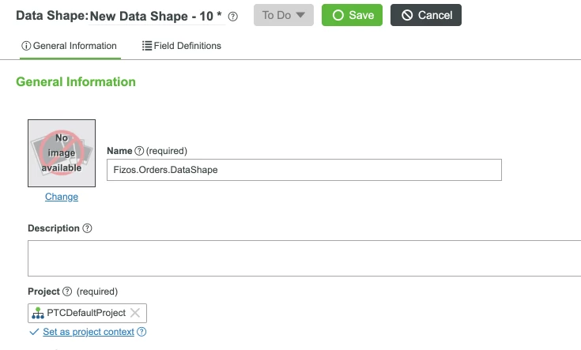Open the Field Definitions tab
This screenshot has width=581, height=350.
click(x=181, y=46)
